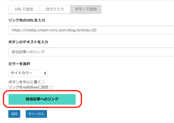Click the blue 追加 button
This screenshot has height=123, width=174.
click(x=14, y=114)
